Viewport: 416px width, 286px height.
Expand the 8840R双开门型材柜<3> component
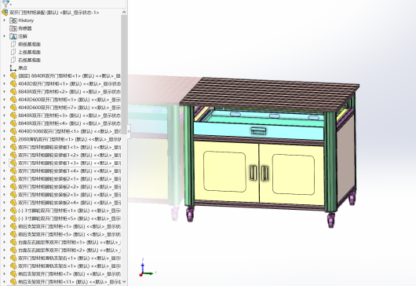click(x=4, y=115)
